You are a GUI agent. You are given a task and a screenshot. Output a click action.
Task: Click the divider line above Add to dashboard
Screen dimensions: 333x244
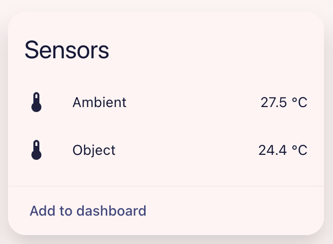tap(166, 186)
